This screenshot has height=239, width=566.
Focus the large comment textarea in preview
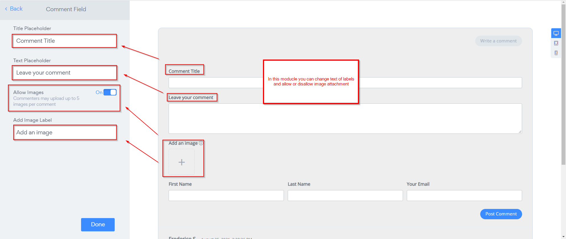point(345,118)
